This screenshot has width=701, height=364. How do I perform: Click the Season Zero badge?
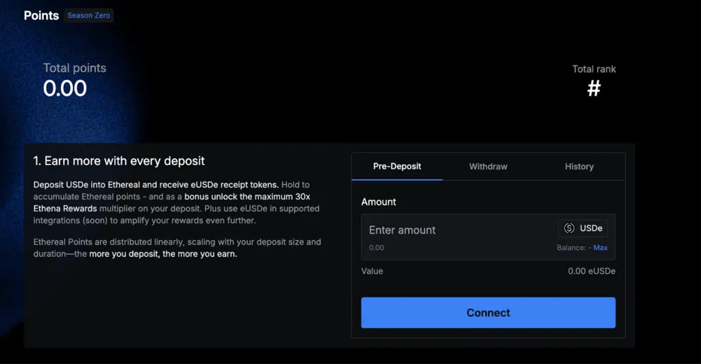tap(88, 15)
